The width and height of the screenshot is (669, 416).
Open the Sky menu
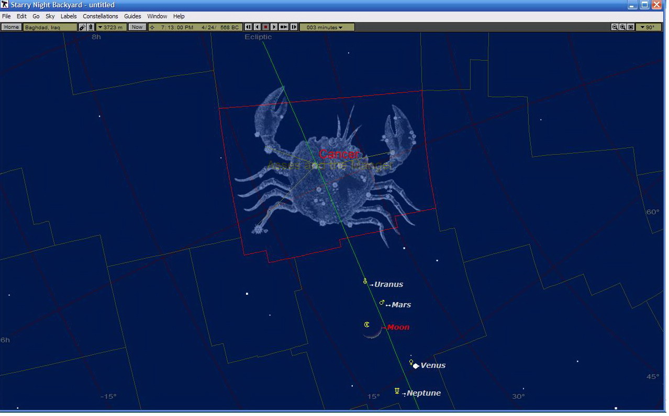(50, 16)
